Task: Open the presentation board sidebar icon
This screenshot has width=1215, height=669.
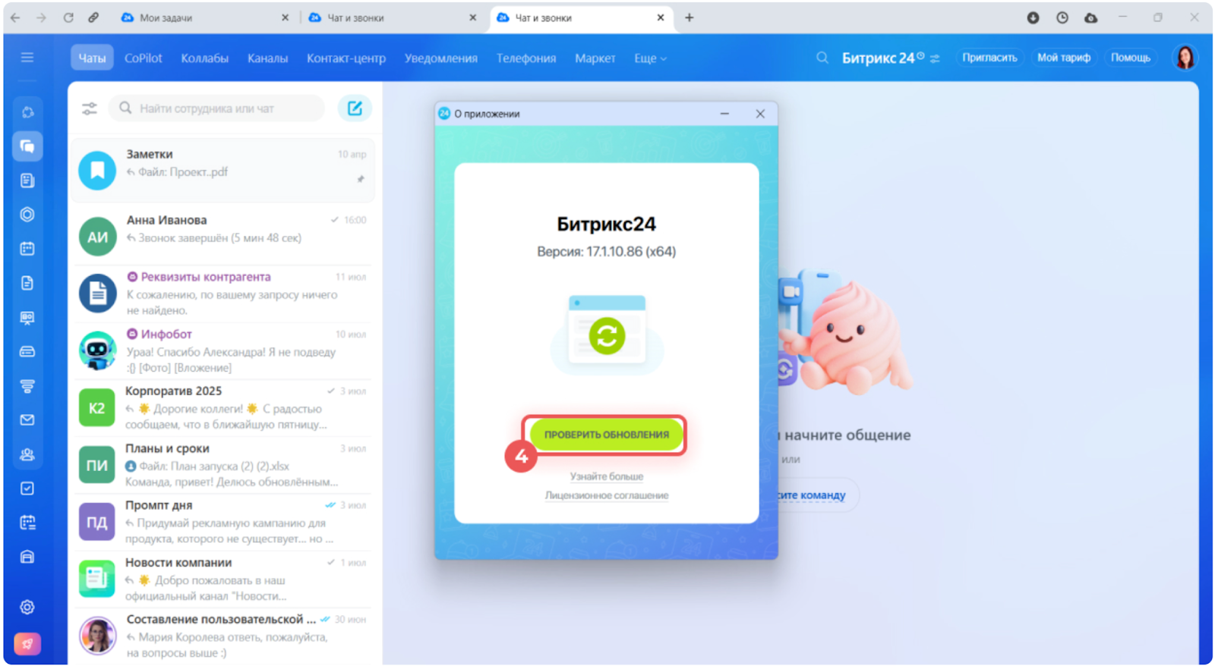Action: (x=27, y=318)
